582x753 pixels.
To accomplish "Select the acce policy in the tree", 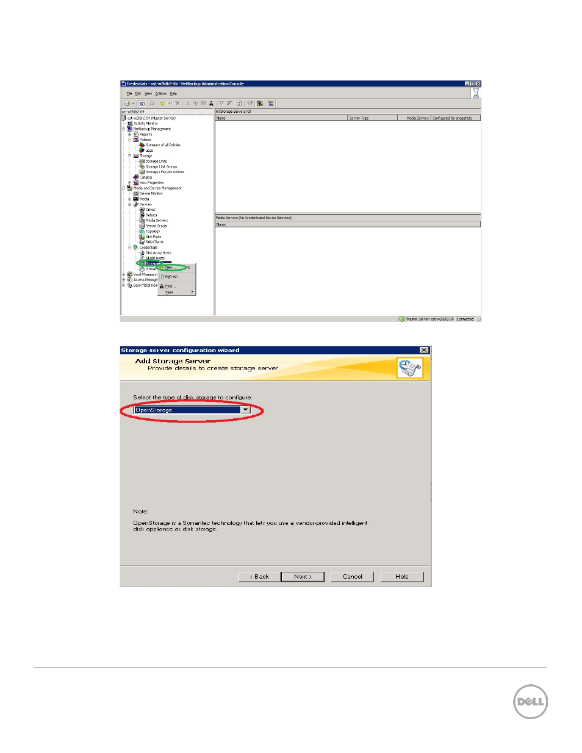I will (149, 151).
